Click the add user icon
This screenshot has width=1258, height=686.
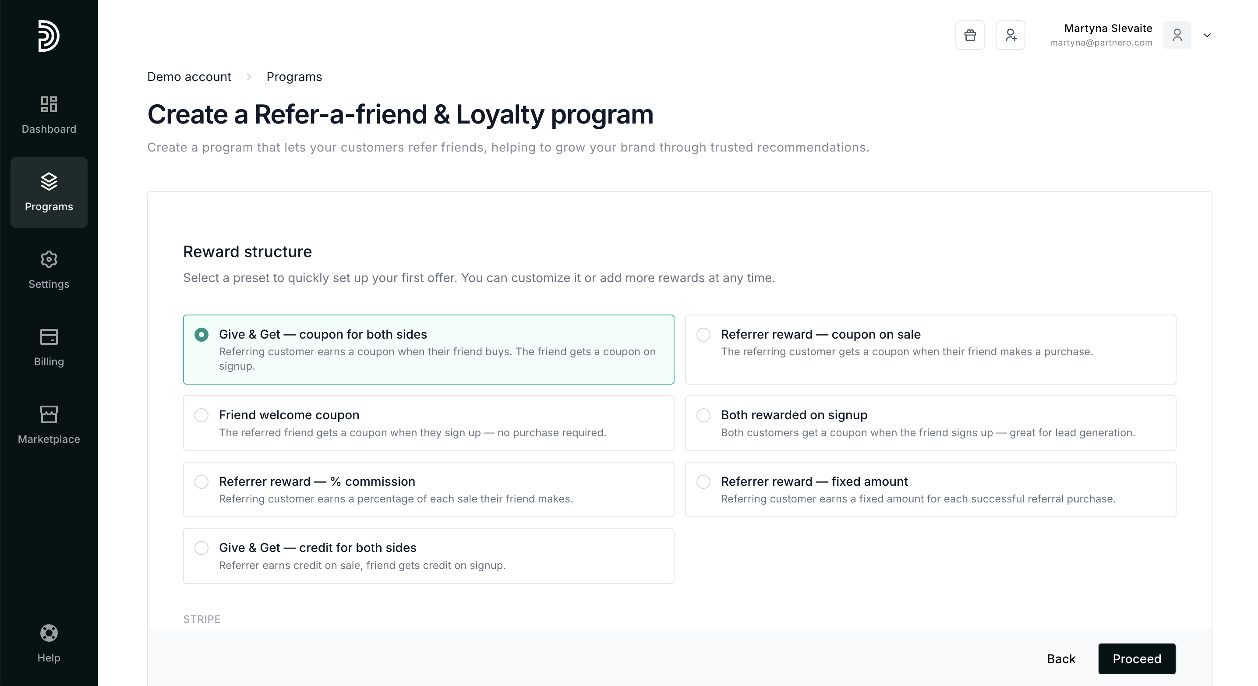(x=1011, y=35)
